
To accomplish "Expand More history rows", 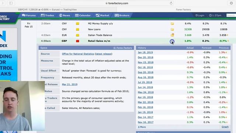I will [x=142, y=127].
